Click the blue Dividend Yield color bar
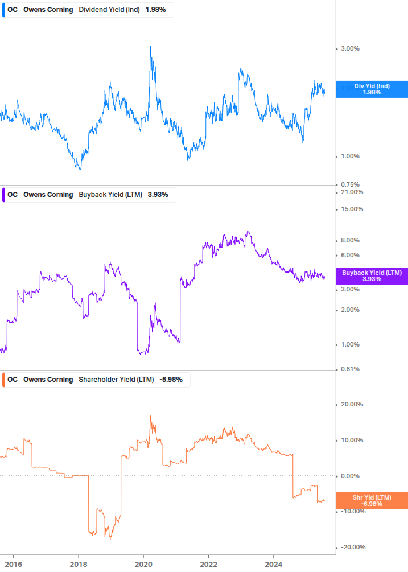This screenshot has width=408, height=572. pos(3,10)
